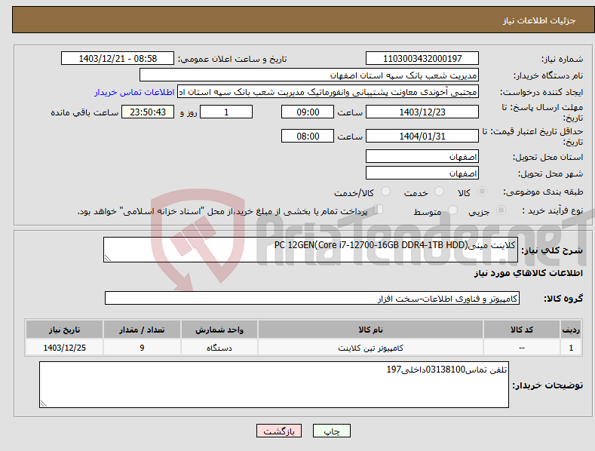Screen dimensions: 595x451
Task: Click the validity time field 08:00
Action: click(308, 136)
